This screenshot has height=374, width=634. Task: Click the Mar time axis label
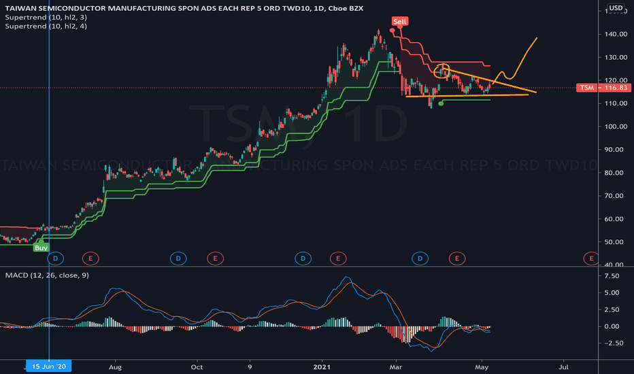point(395,367)
